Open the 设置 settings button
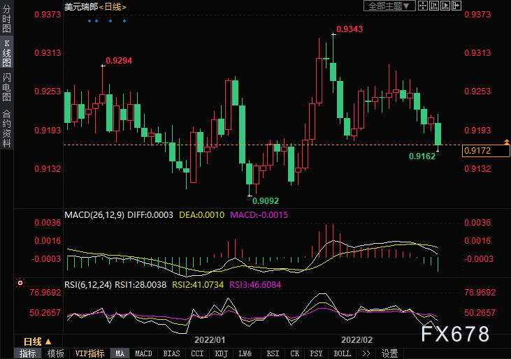 point(390,353)
